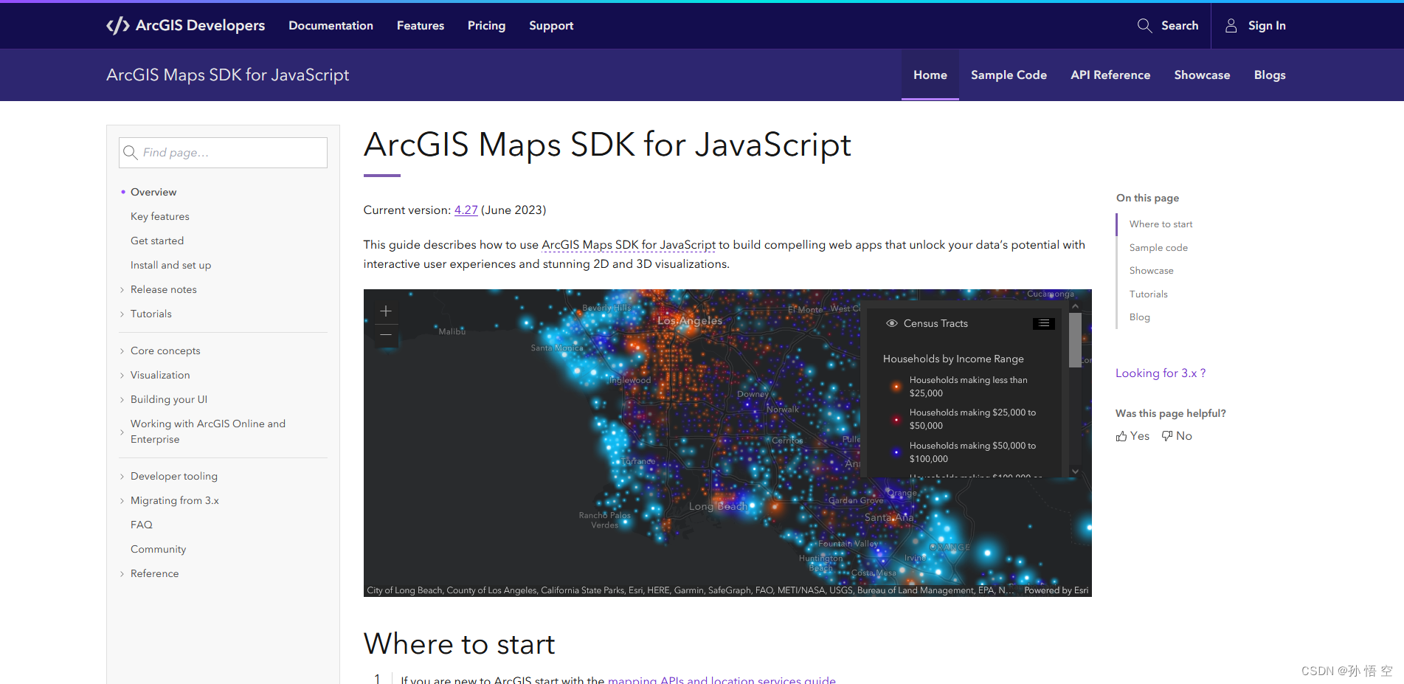Viewport: 1404px width, 684px height.
Task: Open the API Reference tab
Action: point(1110,75)
